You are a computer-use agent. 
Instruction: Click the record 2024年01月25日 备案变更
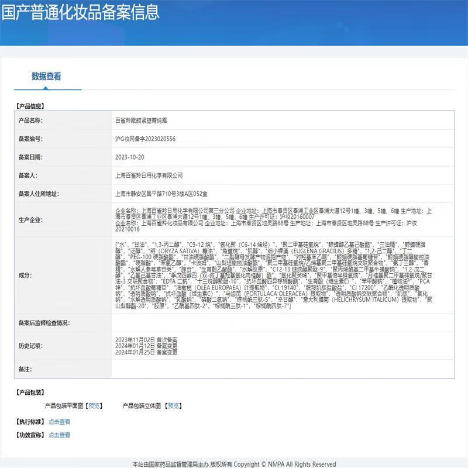click(146, 352)
